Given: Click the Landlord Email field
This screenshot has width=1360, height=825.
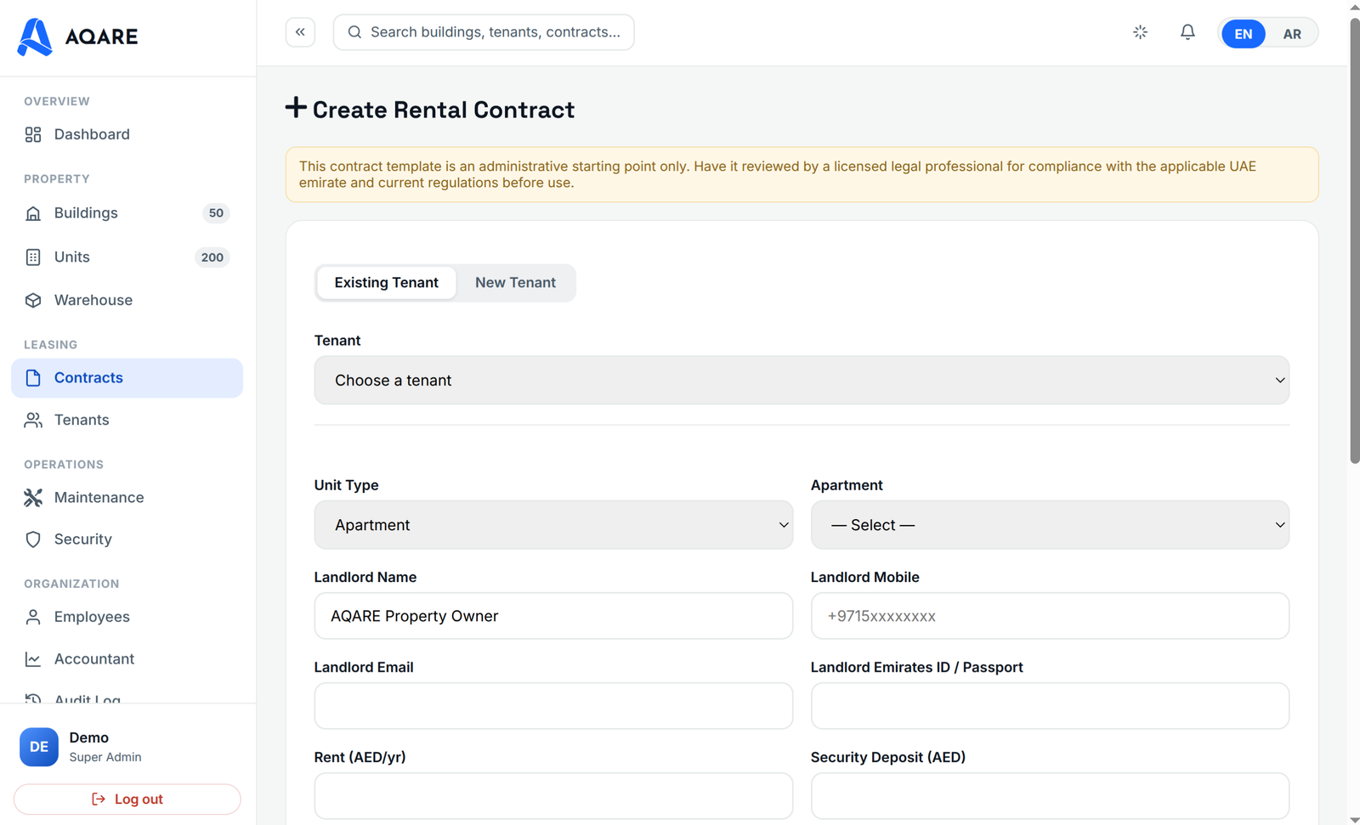Looking at the screenshot, I should 553,706.
